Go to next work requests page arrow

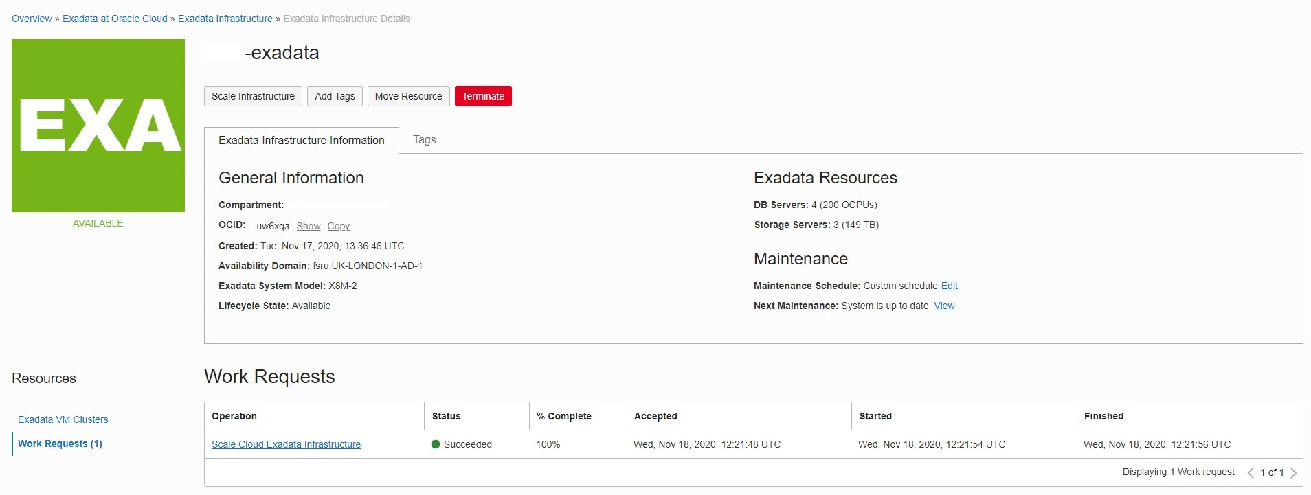[1294, 473]
